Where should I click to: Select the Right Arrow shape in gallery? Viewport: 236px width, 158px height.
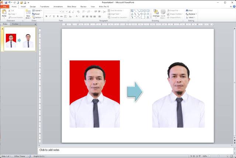coord(142,14)
